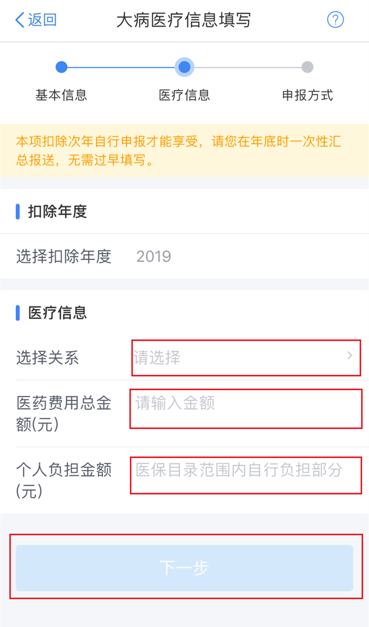Click the gray 申报方式 step dot
The width and height of the screenshot is (369, 627).
coord(307,67)
